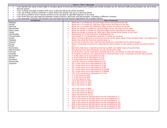Viewport: 167px width, 128px height.
Task: Click the vocabulary word 'Multiply'
Action: pyautogui.click(x=12, y=23)
